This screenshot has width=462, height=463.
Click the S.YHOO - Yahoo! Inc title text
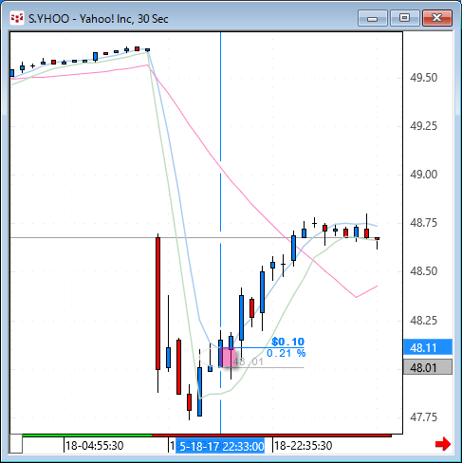pos(98,19)
